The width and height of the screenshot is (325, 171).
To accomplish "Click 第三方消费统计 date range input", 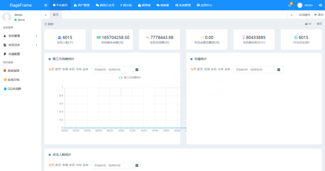I will pos(112,70).
